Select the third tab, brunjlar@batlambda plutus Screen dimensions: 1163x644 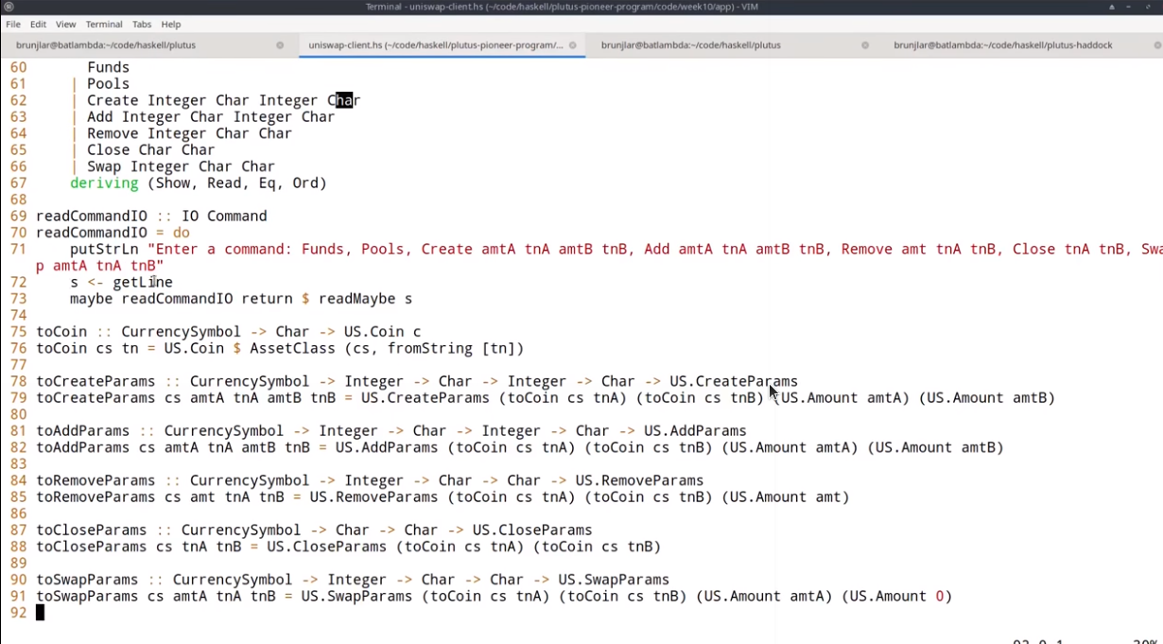(690, 45)
